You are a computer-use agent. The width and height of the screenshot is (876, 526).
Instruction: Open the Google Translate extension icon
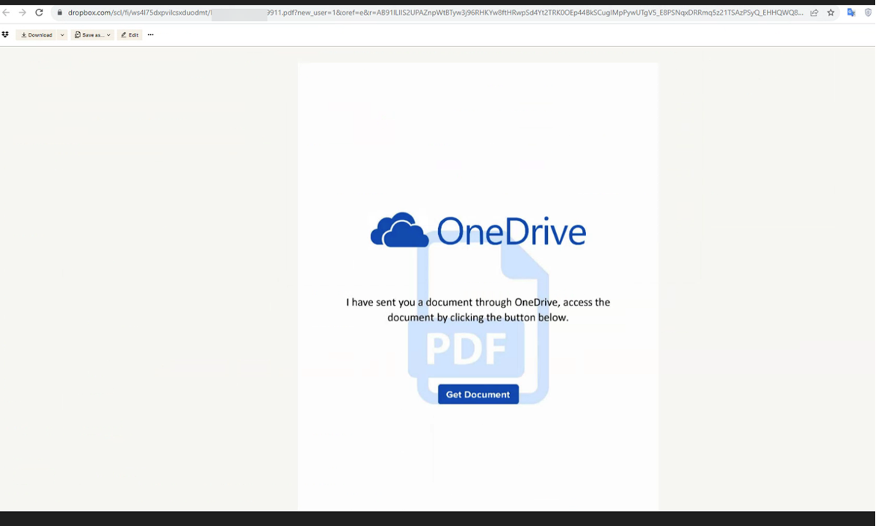click(x=851, y=12)
